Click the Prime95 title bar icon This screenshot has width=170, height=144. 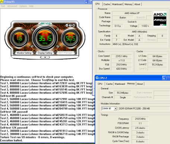2,2
